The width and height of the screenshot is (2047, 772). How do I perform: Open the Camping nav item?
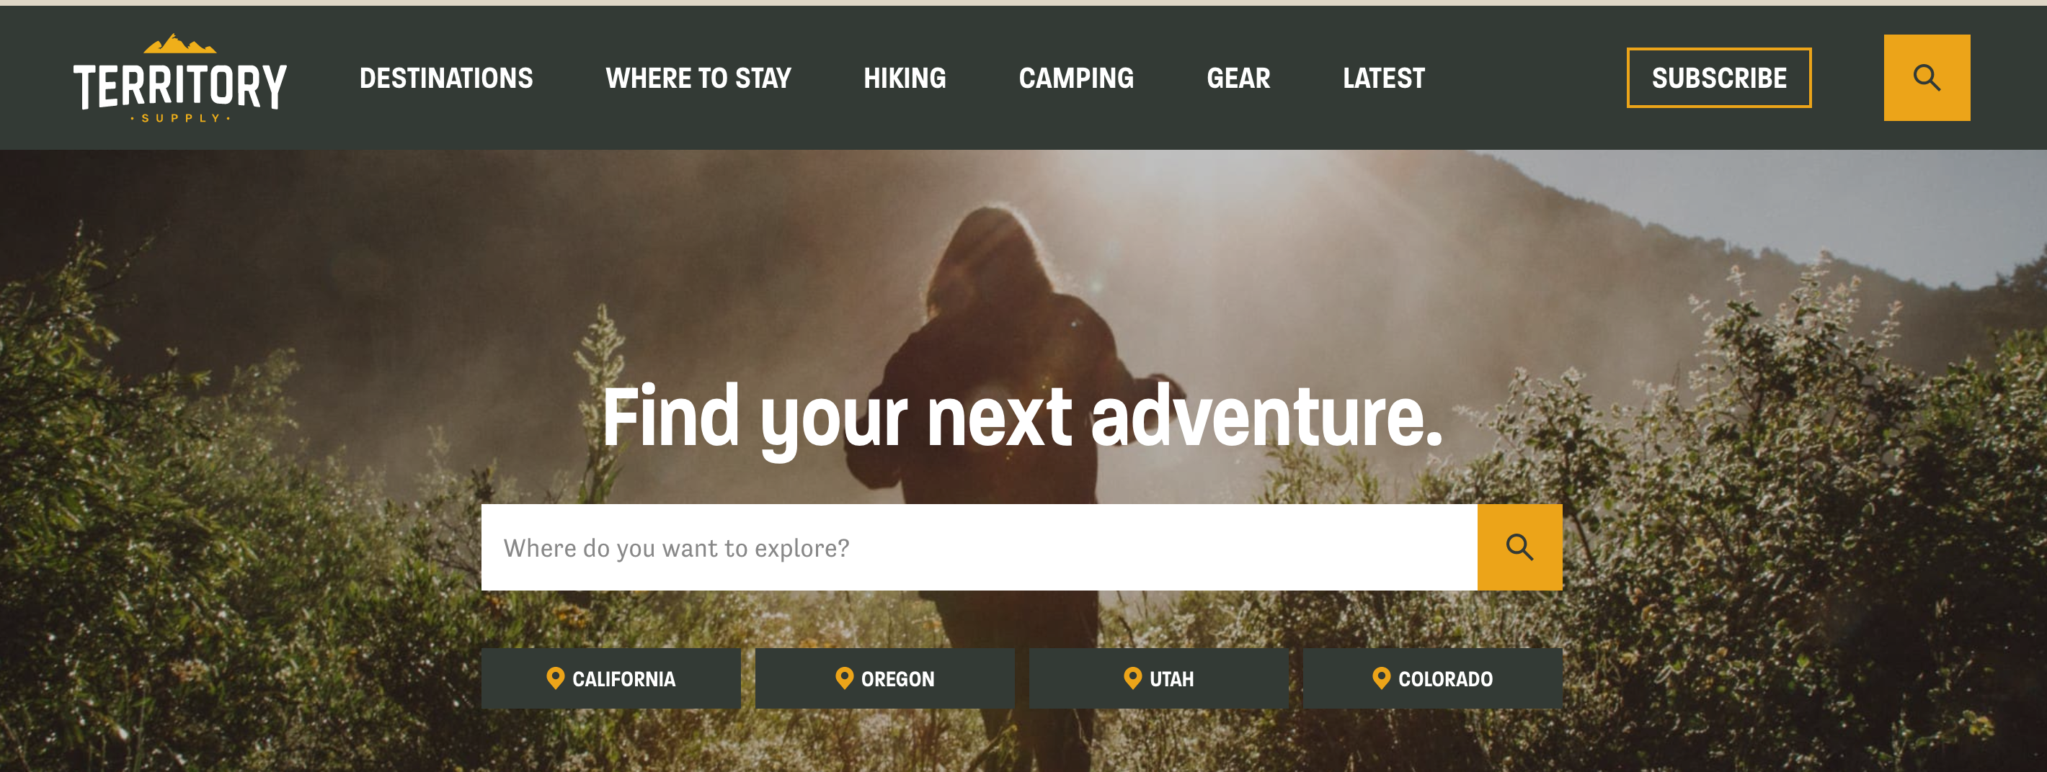[1076, 78]
